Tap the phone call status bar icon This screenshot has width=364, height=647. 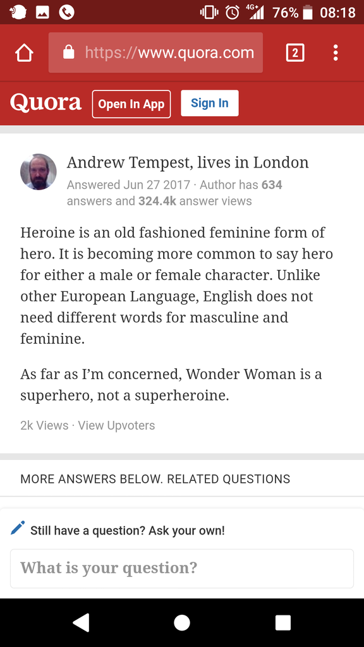[x=66, y=13]
